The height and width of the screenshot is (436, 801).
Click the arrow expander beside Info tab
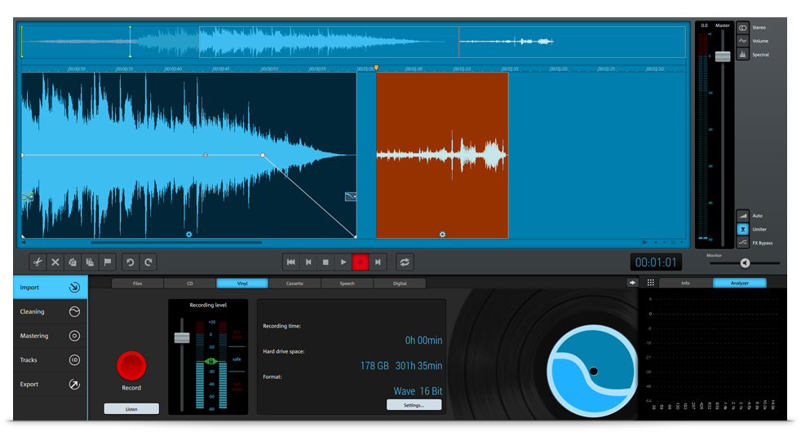pos(632,283)
